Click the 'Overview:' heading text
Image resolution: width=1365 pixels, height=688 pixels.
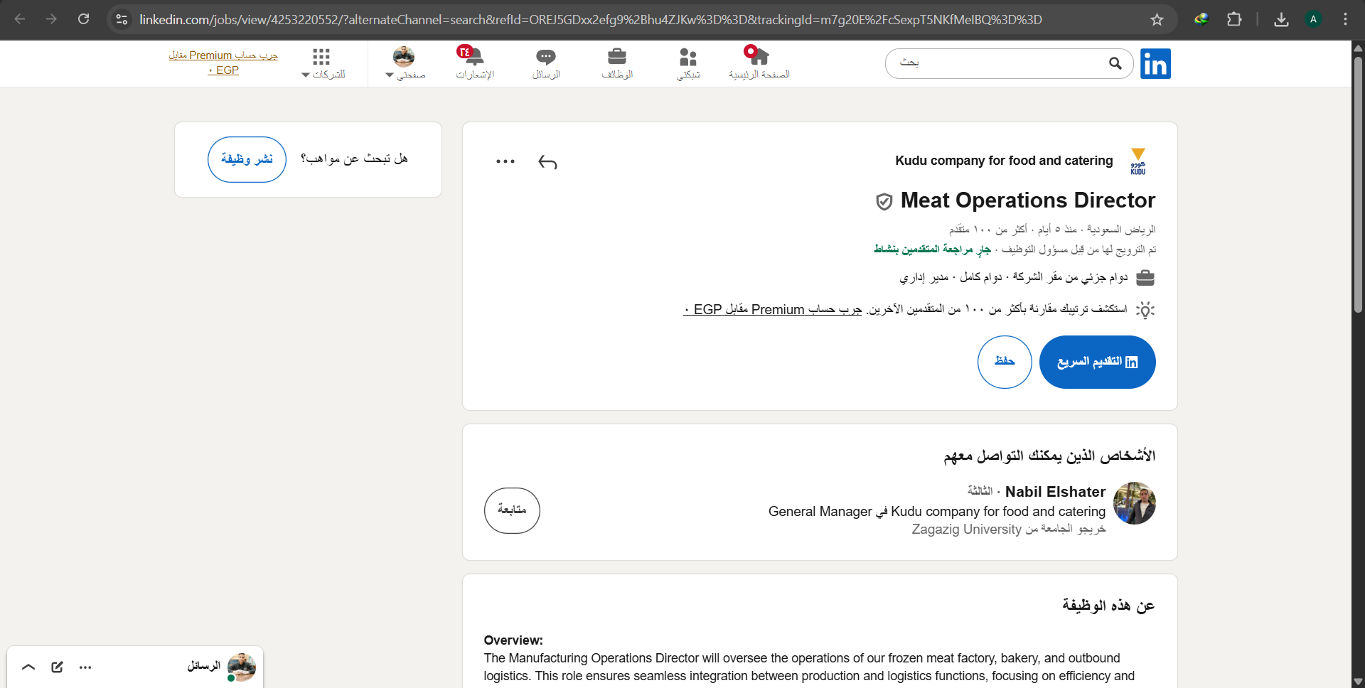pyautogui.click(x=513, y=640)
